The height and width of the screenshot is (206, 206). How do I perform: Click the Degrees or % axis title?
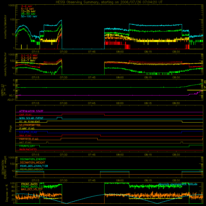coord(7,193)
